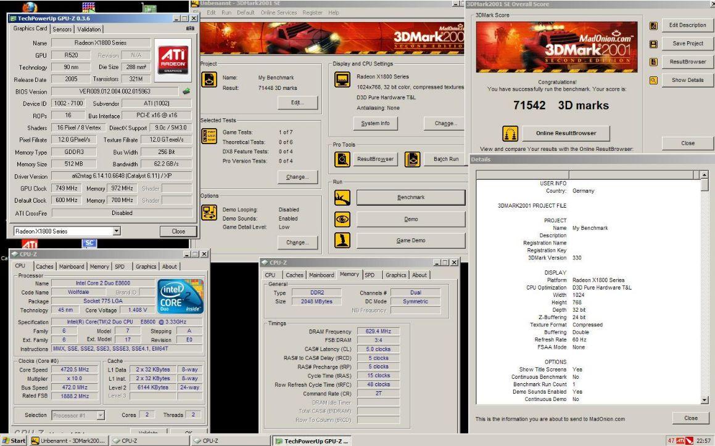Click Change button under Options
Image resolution: width=715 pixels, height=446 pixels.
(297, 242)
